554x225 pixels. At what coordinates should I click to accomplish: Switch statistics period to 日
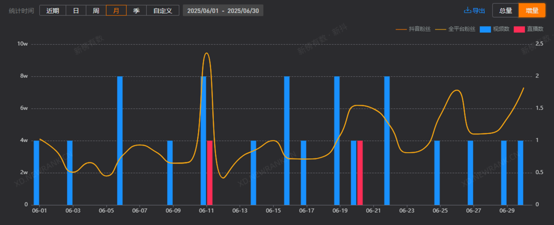click(x=76, y=11)
